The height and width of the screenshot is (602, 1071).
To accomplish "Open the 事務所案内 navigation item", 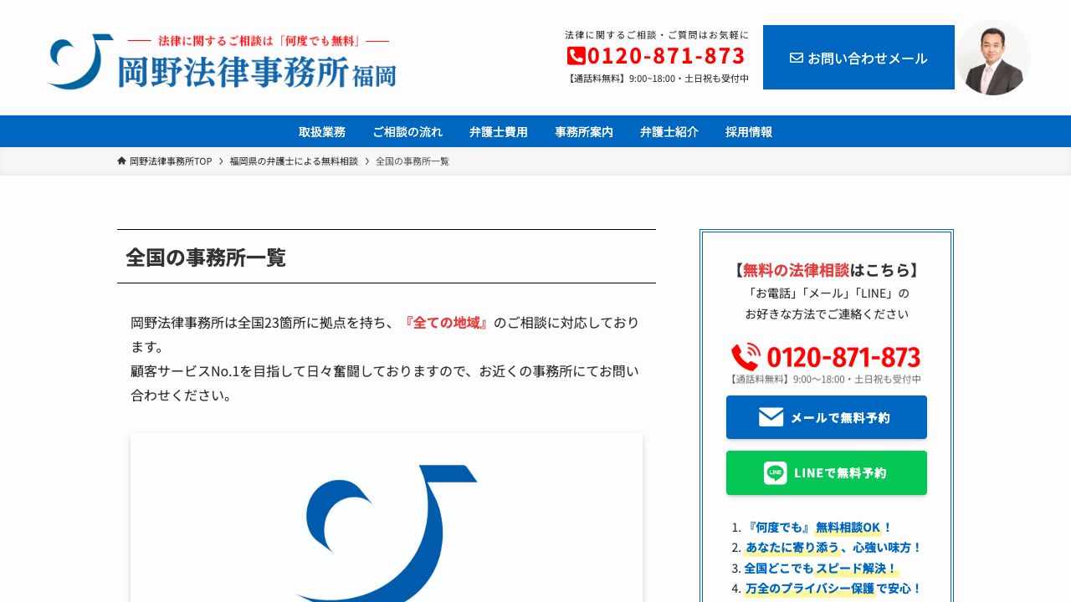I will [582, 131].
